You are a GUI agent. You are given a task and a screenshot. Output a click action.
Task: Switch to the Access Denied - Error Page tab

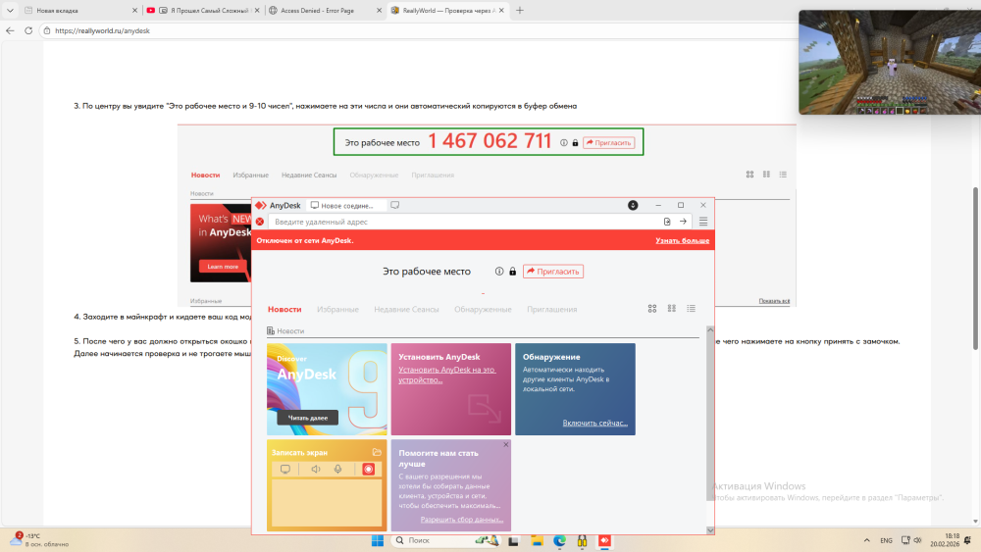pyautogui.click(x=326, y=10)
